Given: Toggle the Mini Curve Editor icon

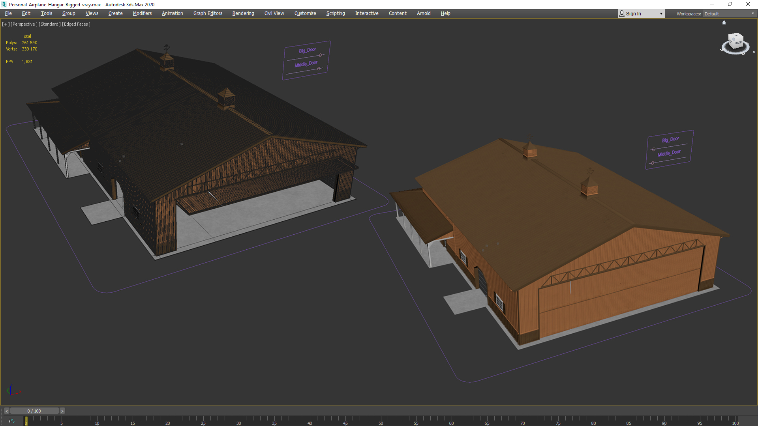Looking at the screenshot, I should click(x=11, y=421).
